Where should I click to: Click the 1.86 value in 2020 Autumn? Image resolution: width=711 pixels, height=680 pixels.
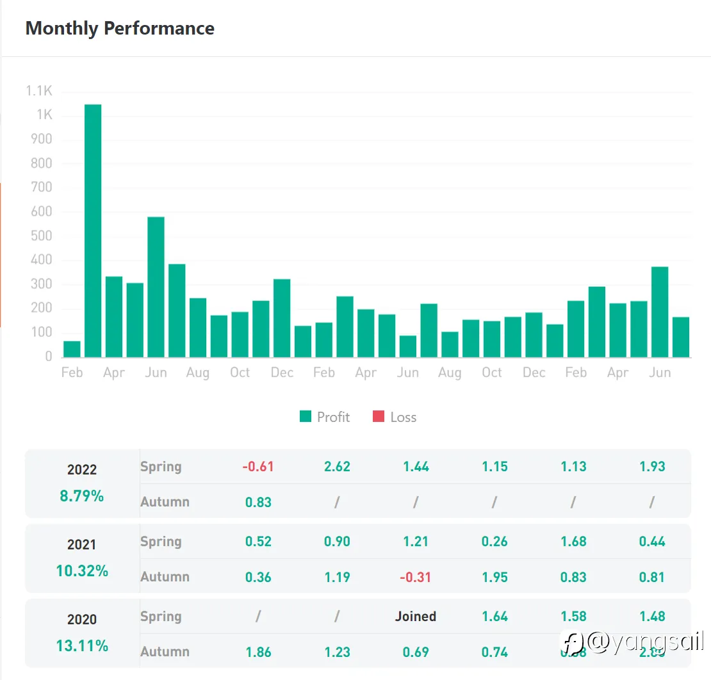258,652
